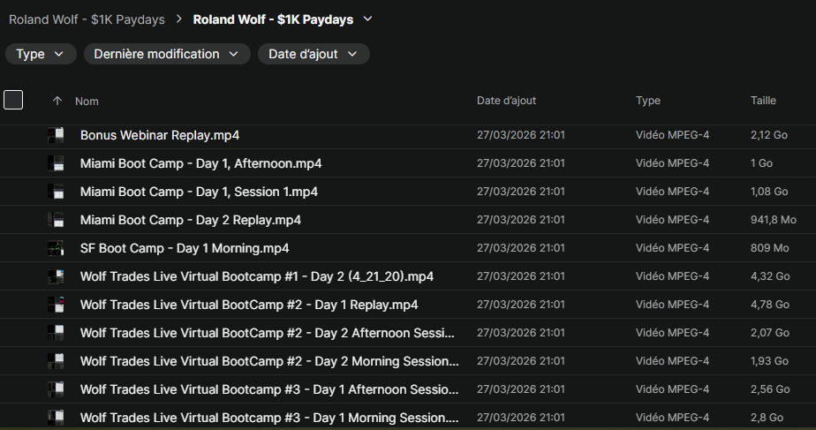Select Wolf Trades BootCamp #2 - Day 1 Replay.mp4
Image resolution: width=816 pixels, height=430 pixels.
(249, 305)
